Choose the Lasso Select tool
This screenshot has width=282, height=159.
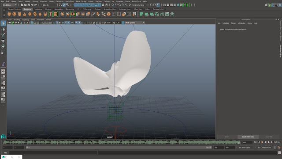click(x=3, y=29)
